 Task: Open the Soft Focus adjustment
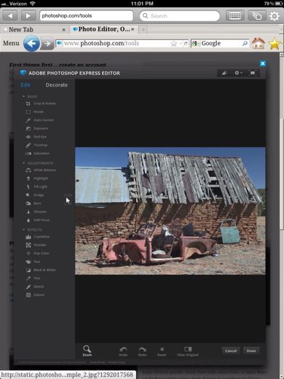38,220
